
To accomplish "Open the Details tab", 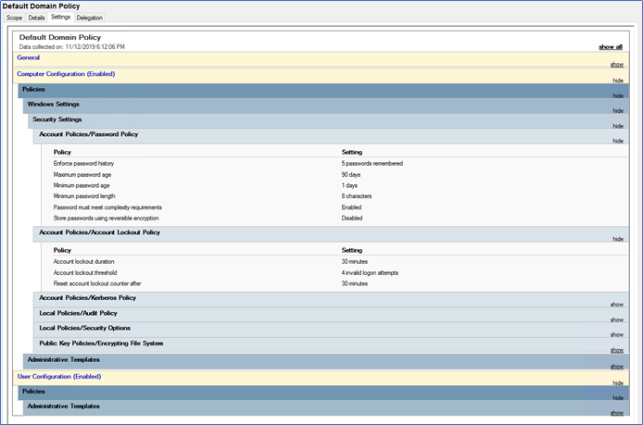I will (x=36, y=18).
